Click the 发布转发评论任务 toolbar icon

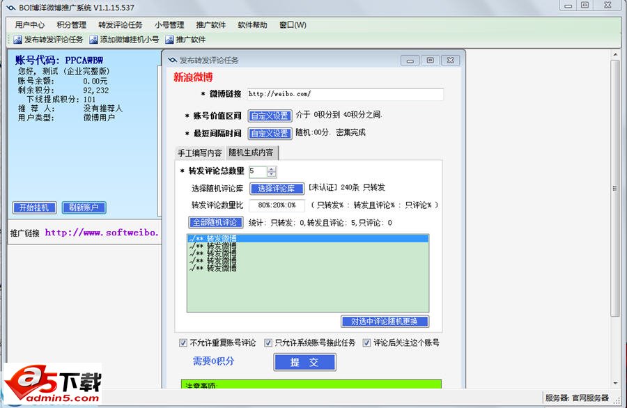tap(18, 40)
